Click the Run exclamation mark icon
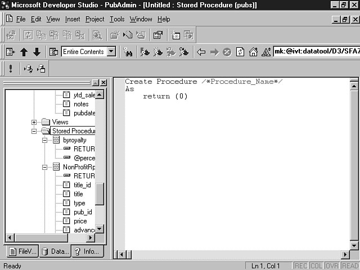 pos(10,69)
